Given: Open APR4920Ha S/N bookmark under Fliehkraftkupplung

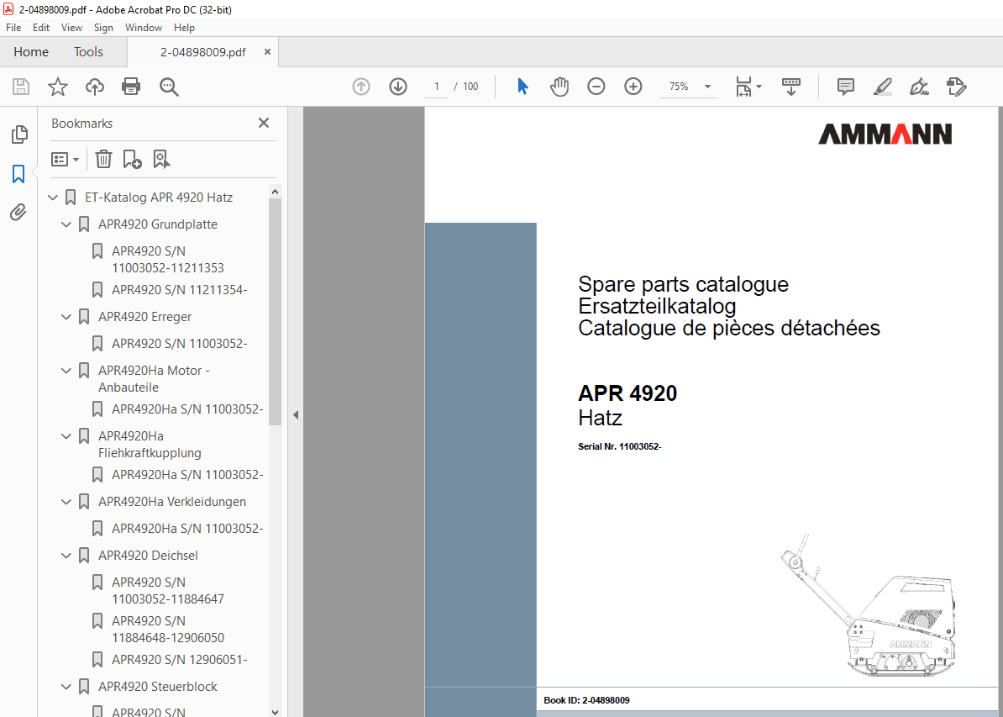Looking at the screenshot, I should pyautogui.click(x=187, y=475).
